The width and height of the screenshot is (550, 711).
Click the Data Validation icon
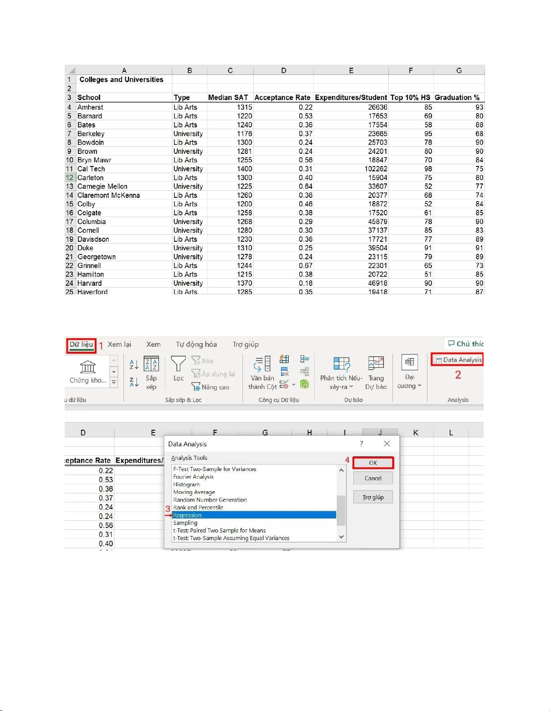point(284,384)
